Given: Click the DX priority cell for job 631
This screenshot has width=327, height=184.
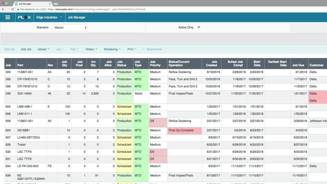Looking at the screenshot, I should pyautogui.click(x=158, y=159).
